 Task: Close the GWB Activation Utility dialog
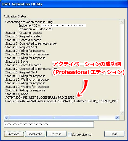point(114,134)
